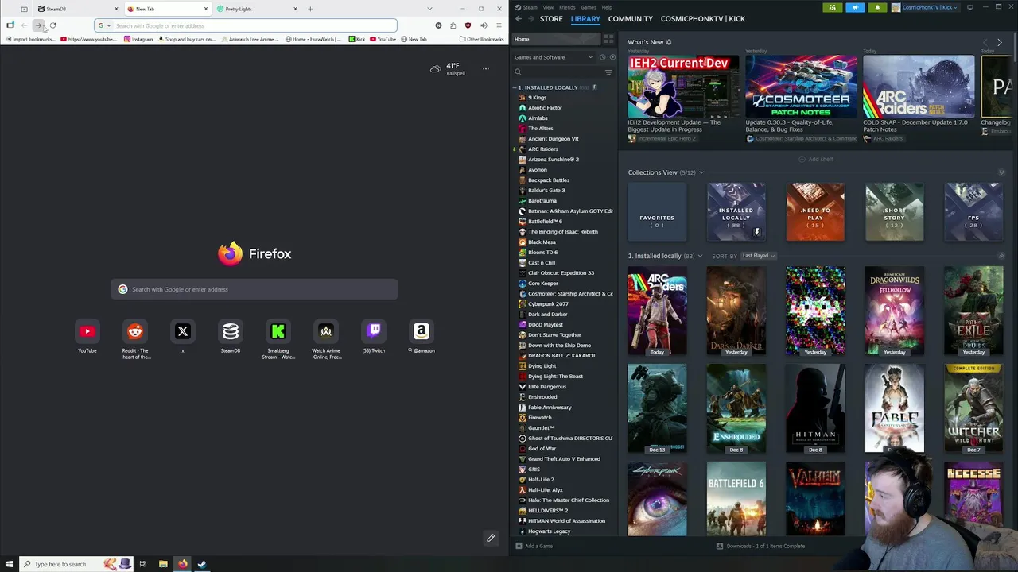Open What's New settings gear

click(x=668, y=42)
